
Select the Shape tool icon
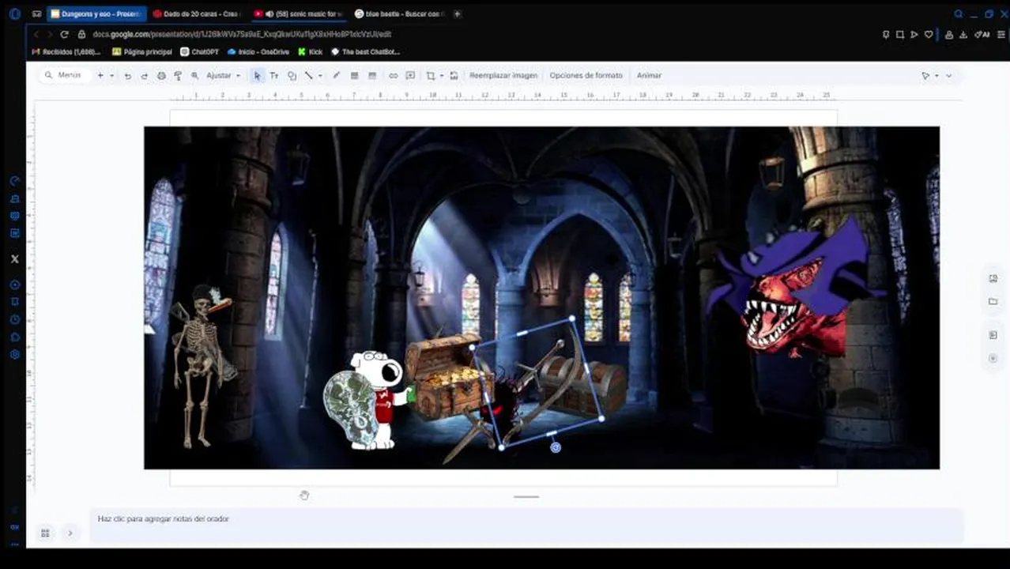(292, 76)
